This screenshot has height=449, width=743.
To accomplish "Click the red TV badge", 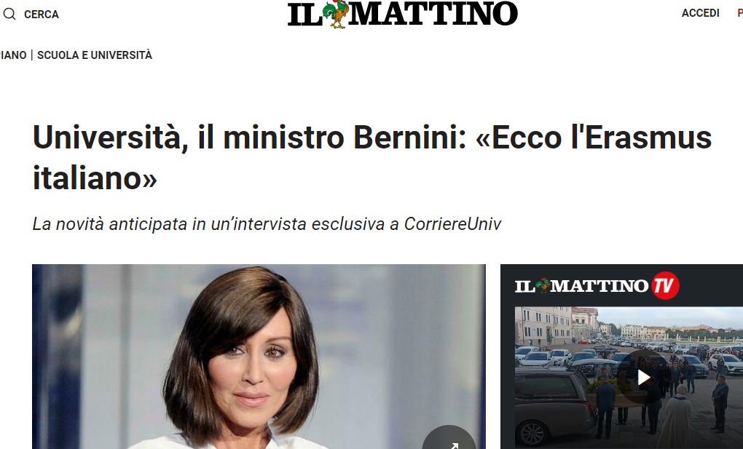I will pyautogui.click(x=665, y=285).
